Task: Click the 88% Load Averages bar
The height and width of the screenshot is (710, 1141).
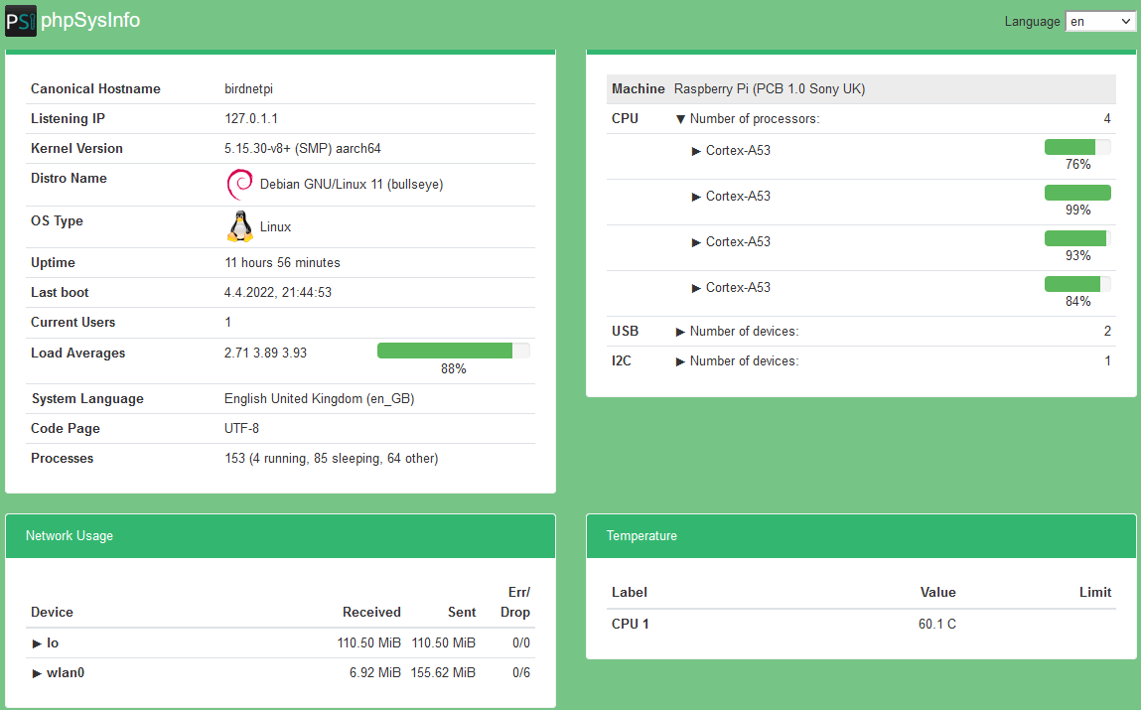Action: coord(453,350)
